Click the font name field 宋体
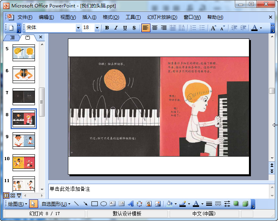This screenshot has width=278, height=221. coord(51,27)
